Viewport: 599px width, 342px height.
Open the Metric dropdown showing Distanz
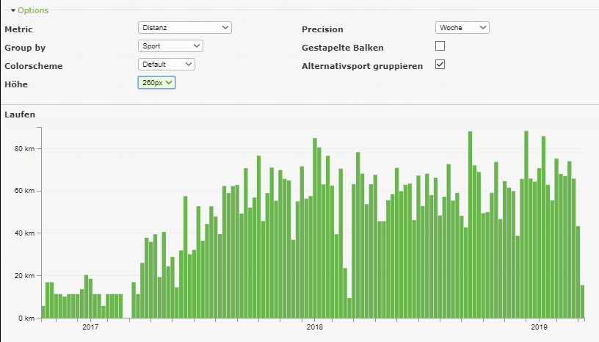click(184, 27)
